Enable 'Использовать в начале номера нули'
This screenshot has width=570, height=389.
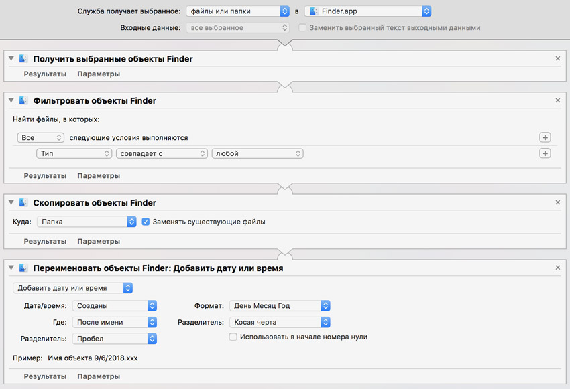point(233,337)
